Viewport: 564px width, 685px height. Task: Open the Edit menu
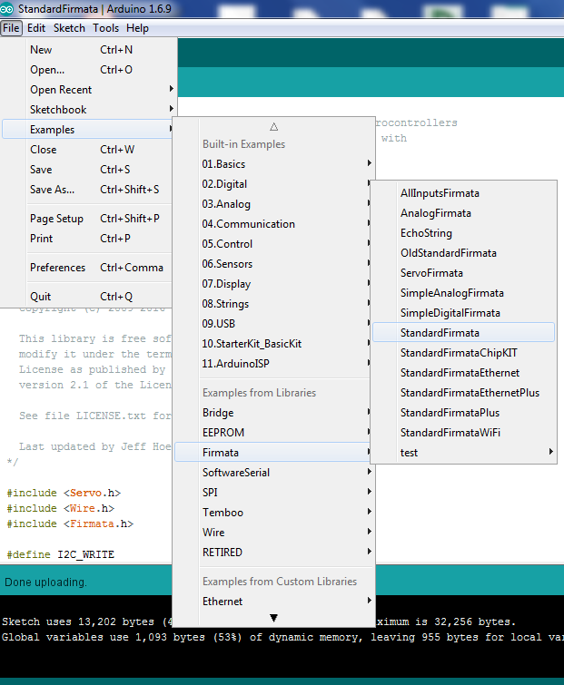[36, 28]
